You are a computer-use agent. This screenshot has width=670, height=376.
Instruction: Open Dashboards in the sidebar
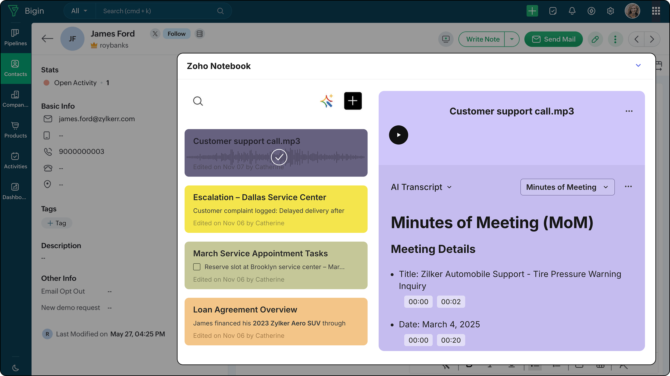16,191
